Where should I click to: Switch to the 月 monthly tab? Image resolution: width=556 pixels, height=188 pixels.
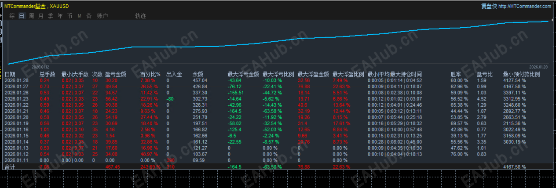[x=41, y=16]
